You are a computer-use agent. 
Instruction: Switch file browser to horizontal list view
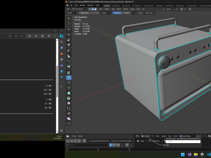click(x=115, y=145)
